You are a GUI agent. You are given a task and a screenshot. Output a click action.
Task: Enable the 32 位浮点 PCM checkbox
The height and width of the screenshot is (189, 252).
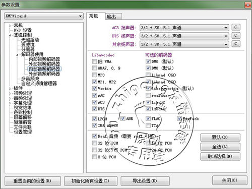click(94, 150)
